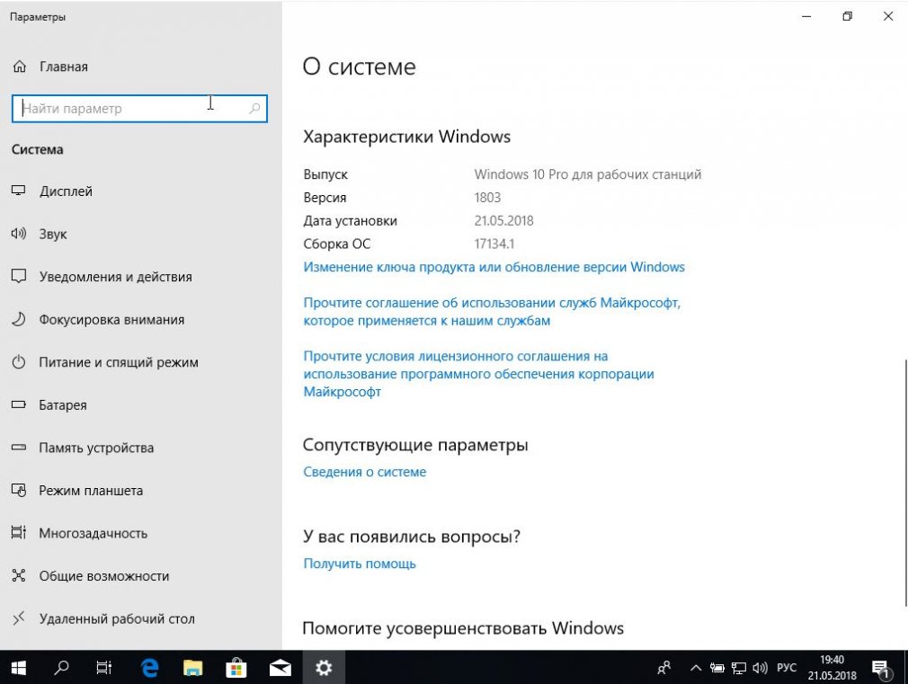Open the power status tray icon
The image size is (908, 684).
(x=717, y=668)
